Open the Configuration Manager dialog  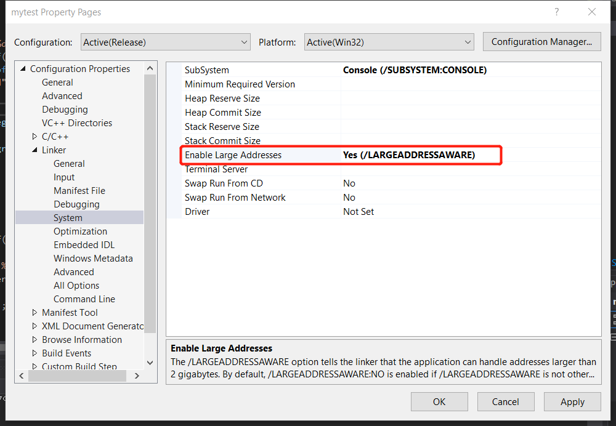(541, 41)
